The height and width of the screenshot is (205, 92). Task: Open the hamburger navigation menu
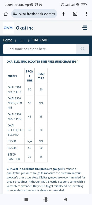(x=85, y=28)
